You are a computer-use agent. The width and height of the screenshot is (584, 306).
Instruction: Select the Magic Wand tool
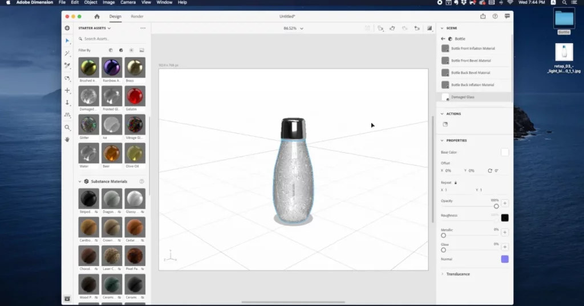click(x=67, y=53)
